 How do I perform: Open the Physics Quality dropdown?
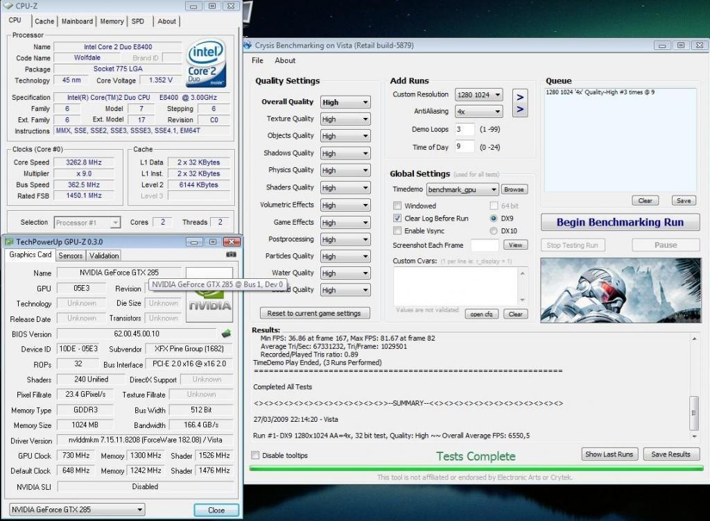[345, 171]
